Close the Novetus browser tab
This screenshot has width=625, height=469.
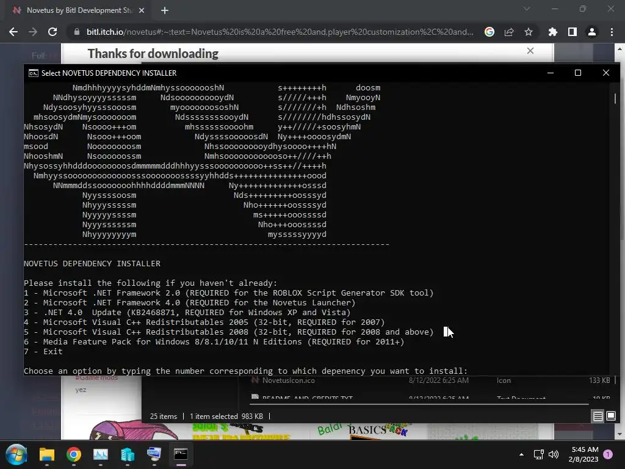pos(142,10)
